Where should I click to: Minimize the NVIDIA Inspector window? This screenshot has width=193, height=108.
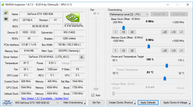coord(168,5)
